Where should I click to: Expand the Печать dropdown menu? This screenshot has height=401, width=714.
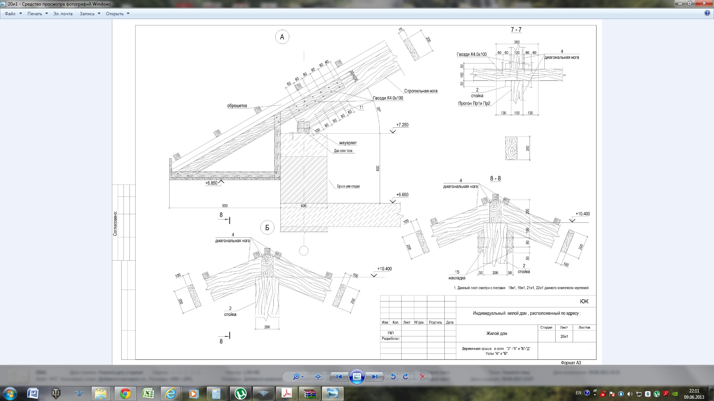tap(38, 14)
